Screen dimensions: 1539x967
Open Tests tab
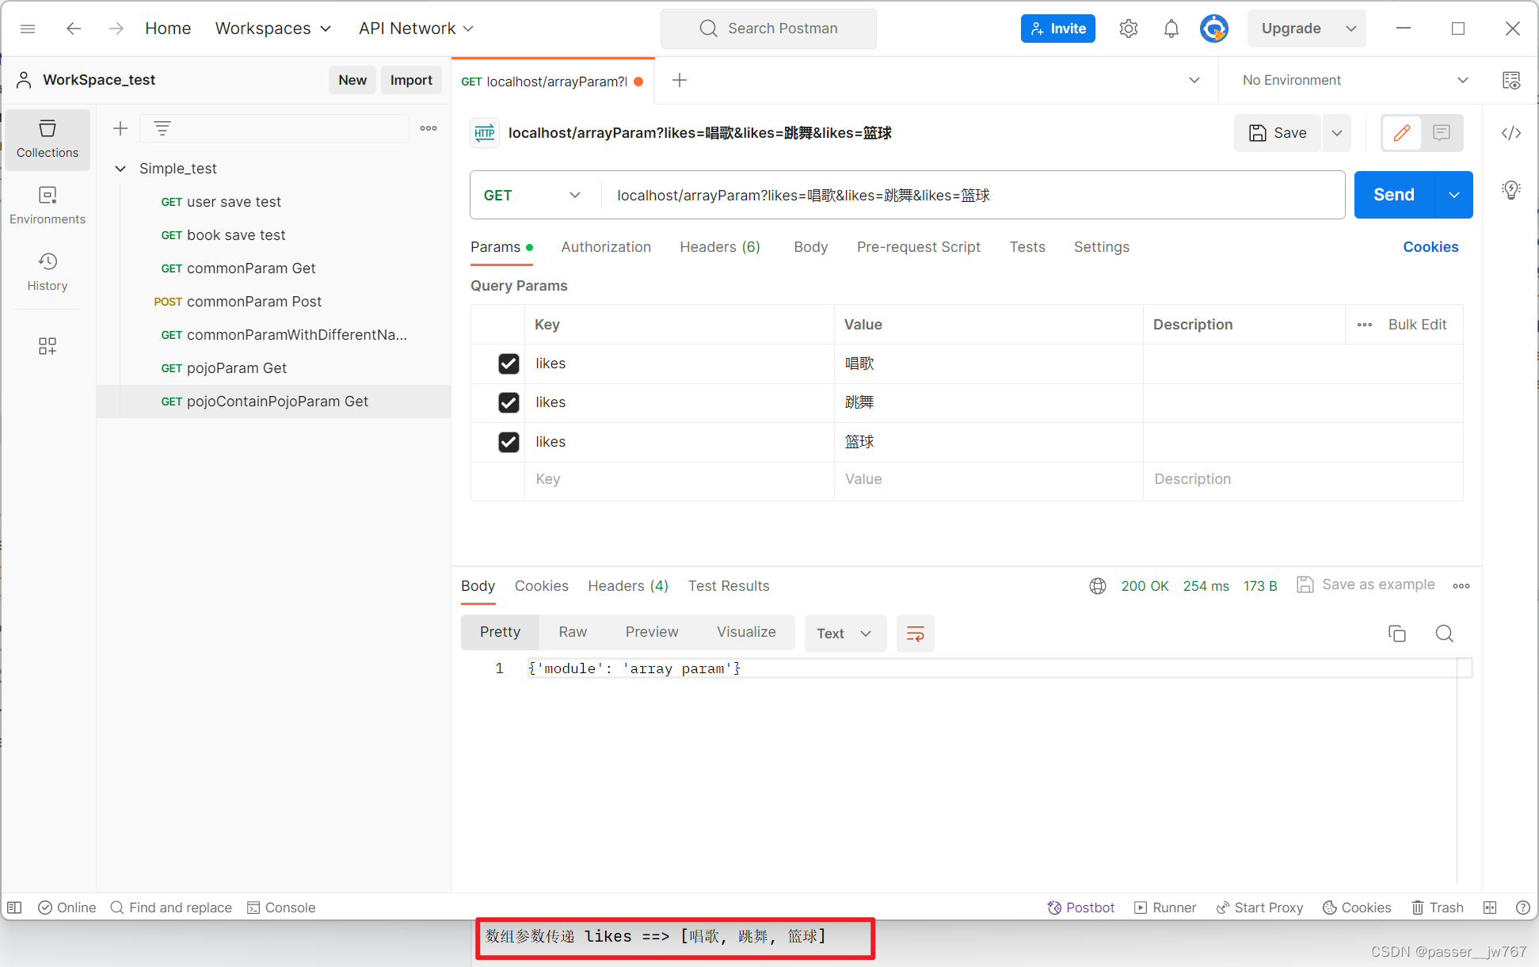[1027, 247]
